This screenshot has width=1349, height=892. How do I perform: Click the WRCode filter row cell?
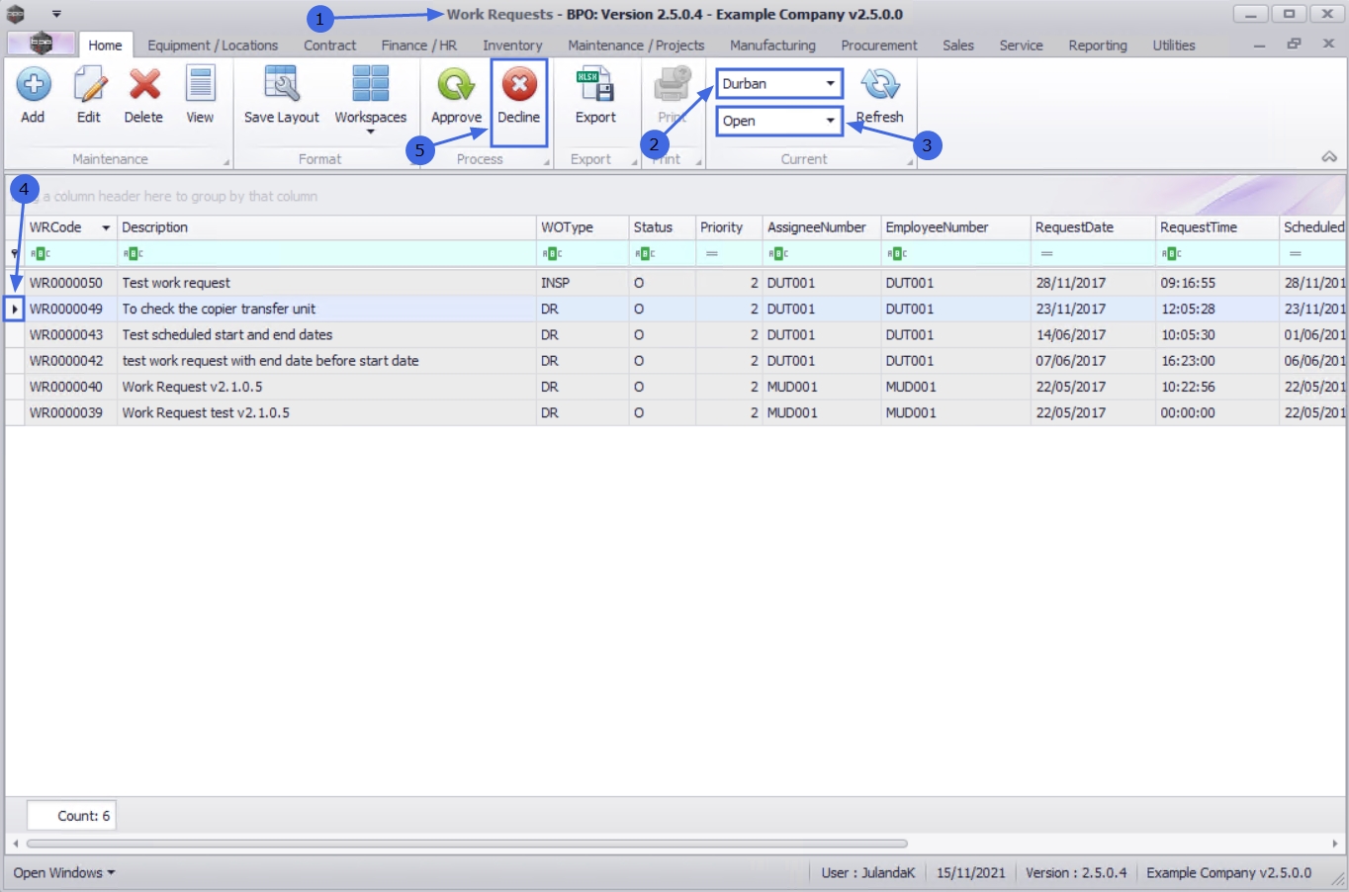[x=70, y=254]
